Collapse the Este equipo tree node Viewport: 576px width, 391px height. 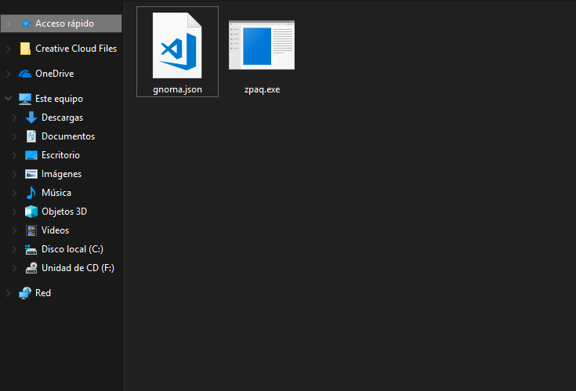[x=8, y=99]
